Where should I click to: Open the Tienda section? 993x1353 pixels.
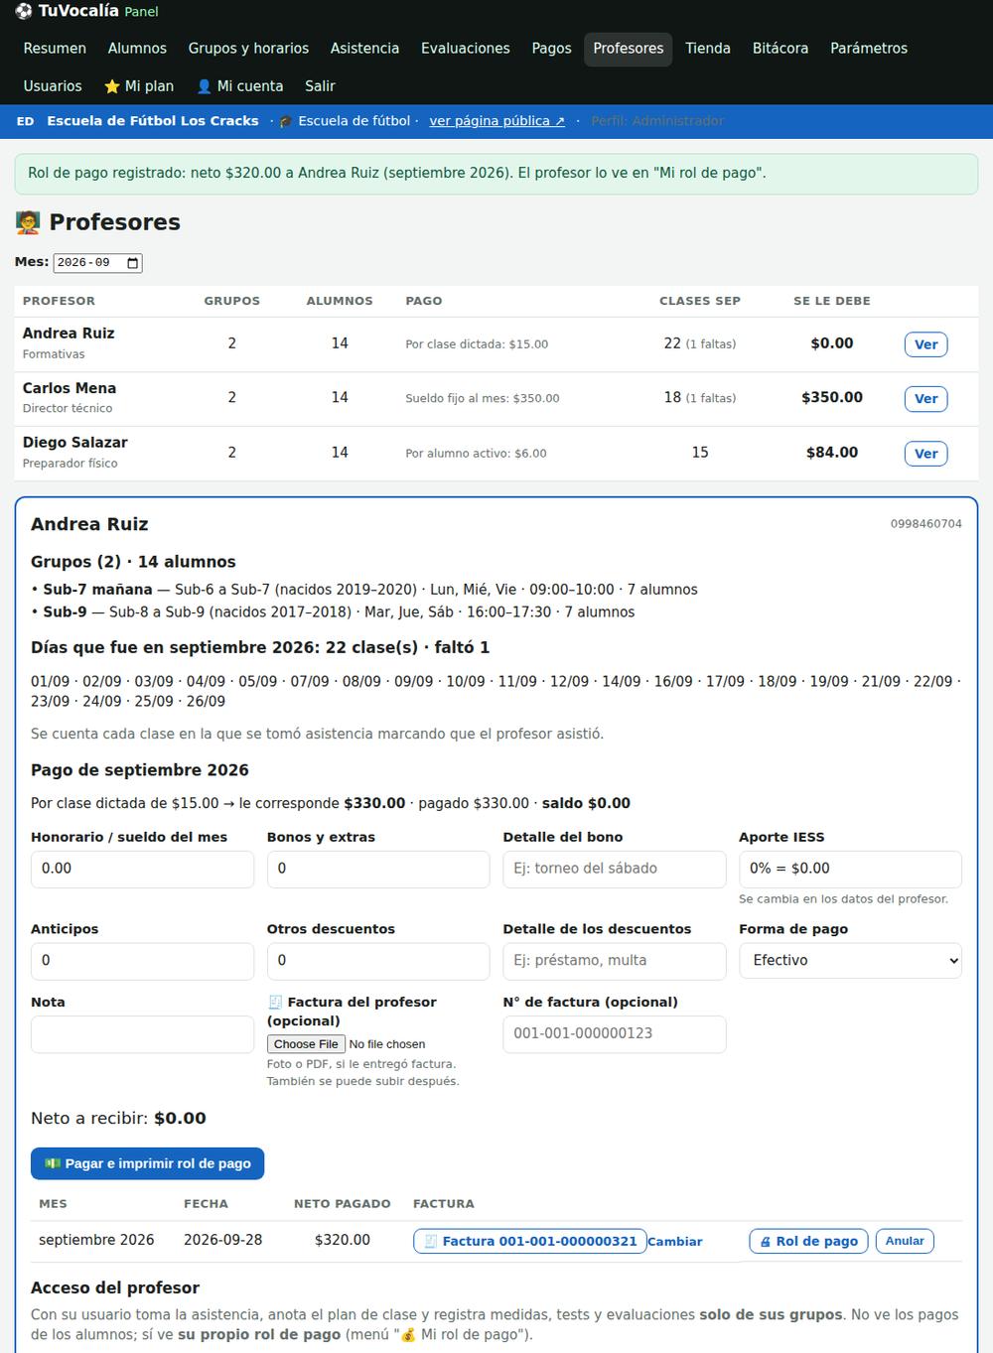(708, 49)
